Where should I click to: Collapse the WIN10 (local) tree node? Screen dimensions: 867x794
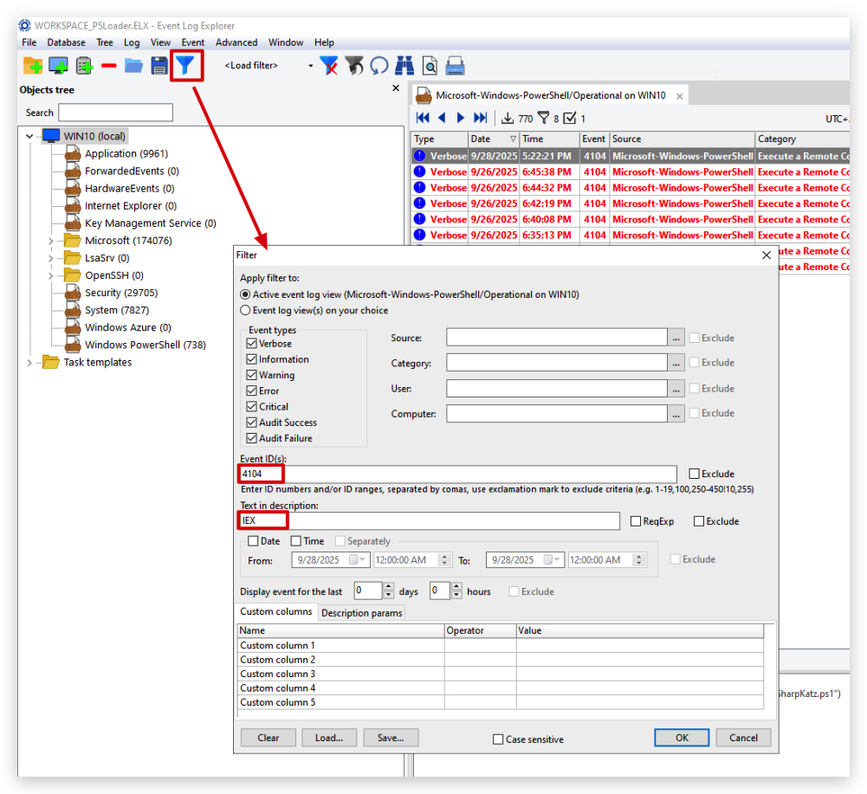(x=29, y=136)
